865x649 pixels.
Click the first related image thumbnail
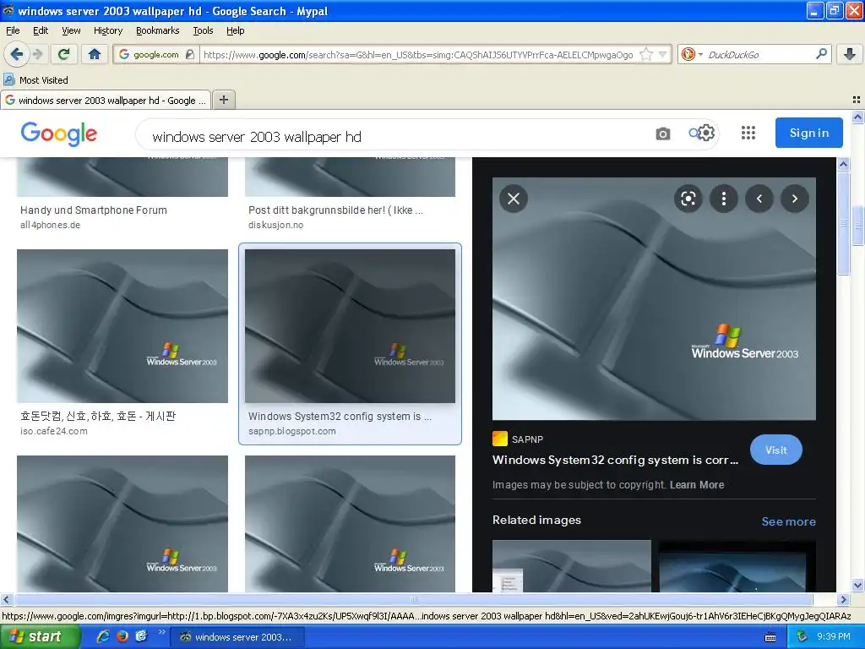572,565
